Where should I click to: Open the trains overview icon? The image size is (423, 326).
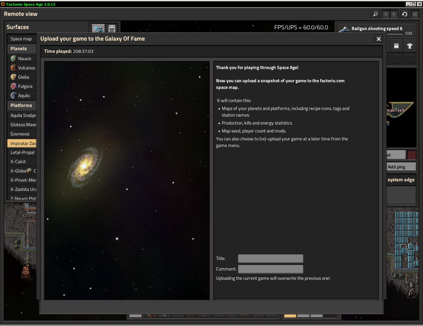pos(396,46)
